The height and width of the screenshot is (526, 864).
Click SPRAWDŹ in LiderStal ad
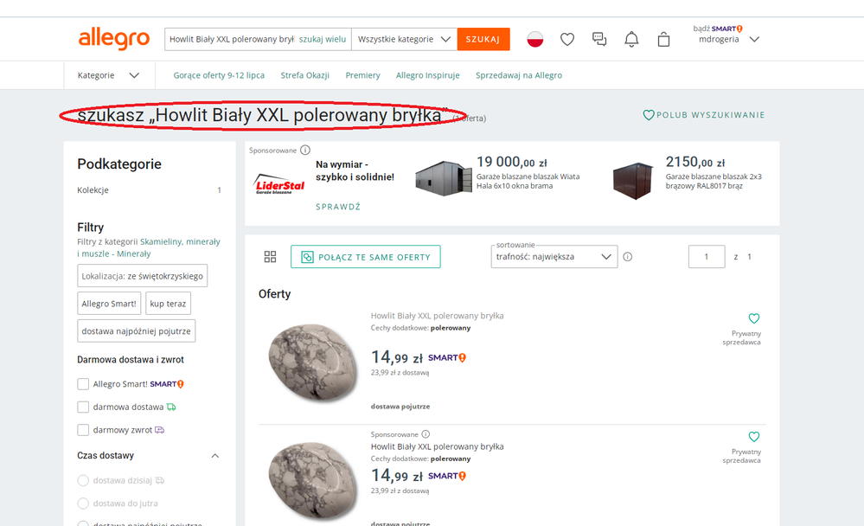pyautogui.click(x=338, y=207)
